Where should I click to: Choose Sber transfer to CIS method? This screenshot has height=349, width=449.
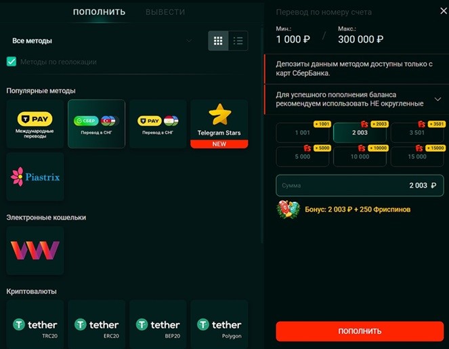[96, 124]
